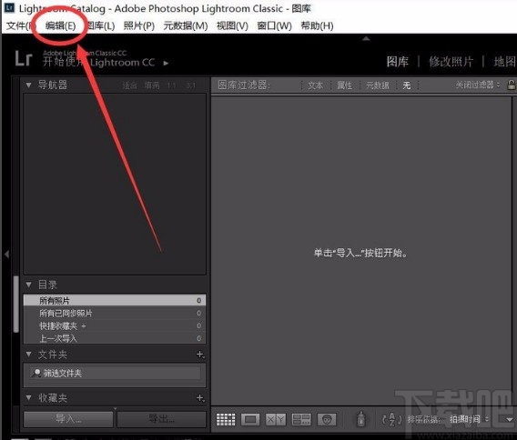517x440 pixels.
Task: Switch to the 地图 module
Action: [x=505, y=62]
